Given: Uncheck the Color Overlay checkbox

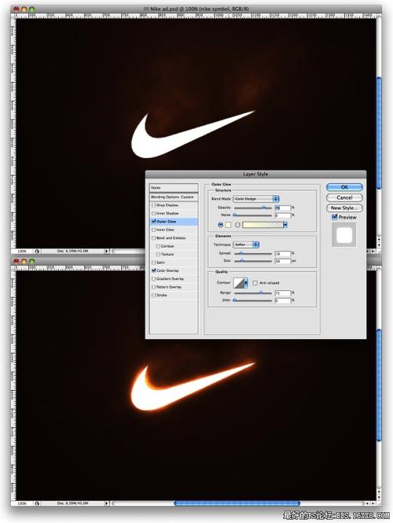Looking at the screenshot, I should [x=154, y=271].
